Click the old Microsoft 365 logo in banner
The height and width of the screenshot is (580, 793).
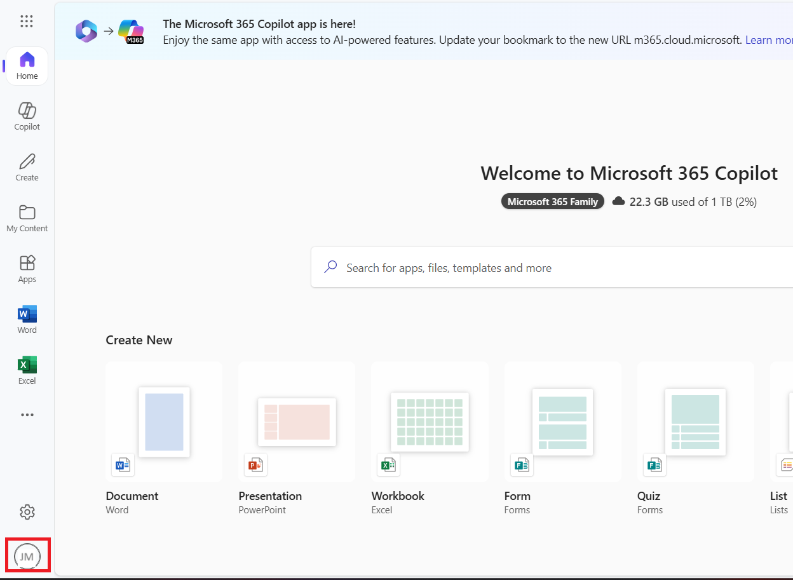click(x=86, y=30)
